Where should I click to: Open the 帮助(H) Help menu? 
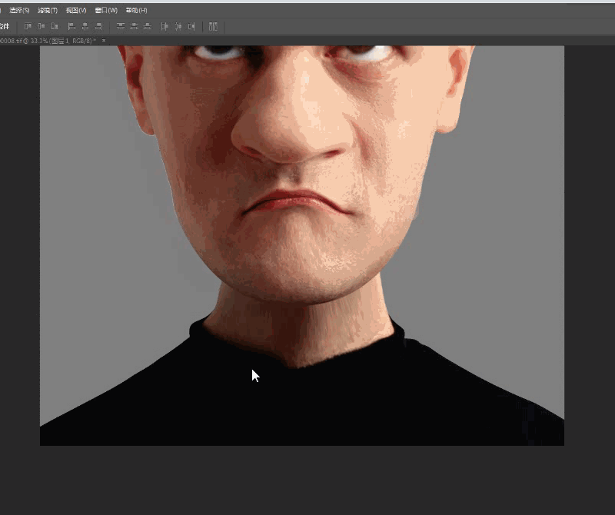click(137, 10)
